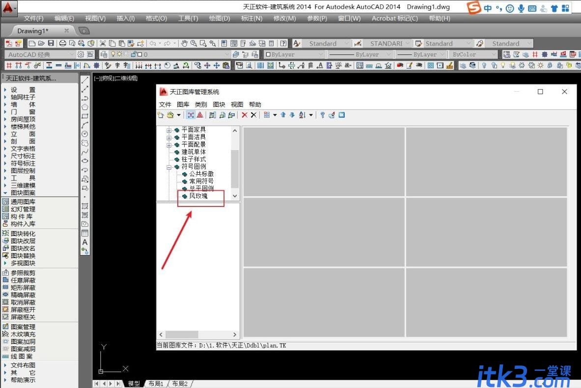Expand the 平面家具 tree node
Screen dimensions: 581x388
pyautogui.click(x=169, y=130)
